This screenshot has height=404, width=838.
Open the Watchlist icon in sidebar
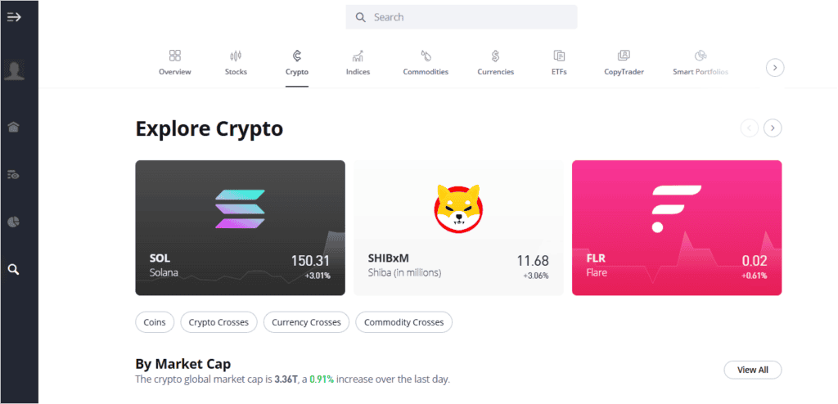coord(14,174)
